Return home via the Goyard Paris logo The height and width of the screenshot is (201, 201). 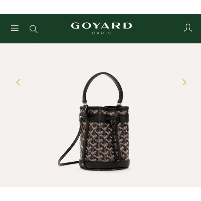[102, 28]
